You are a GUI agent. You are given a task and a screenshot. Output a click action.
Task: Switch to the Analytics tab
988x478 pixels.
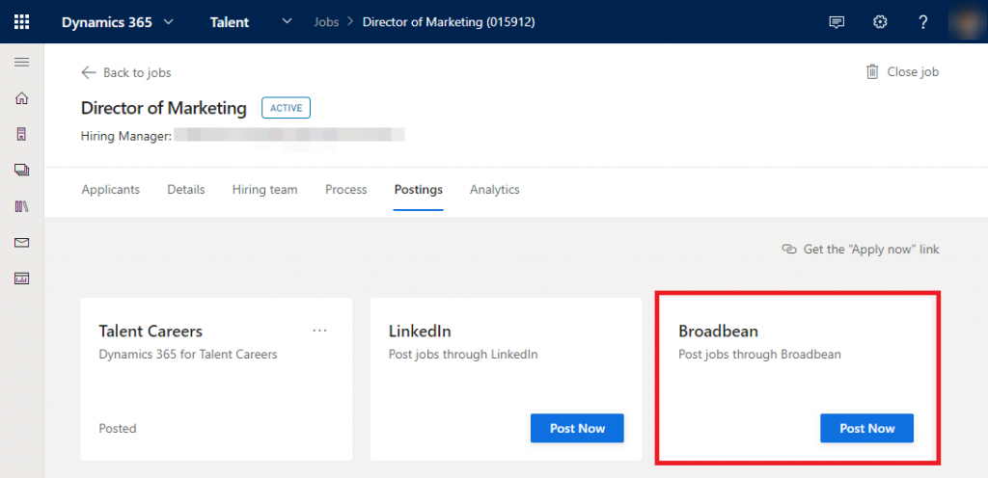pos(494,190)
